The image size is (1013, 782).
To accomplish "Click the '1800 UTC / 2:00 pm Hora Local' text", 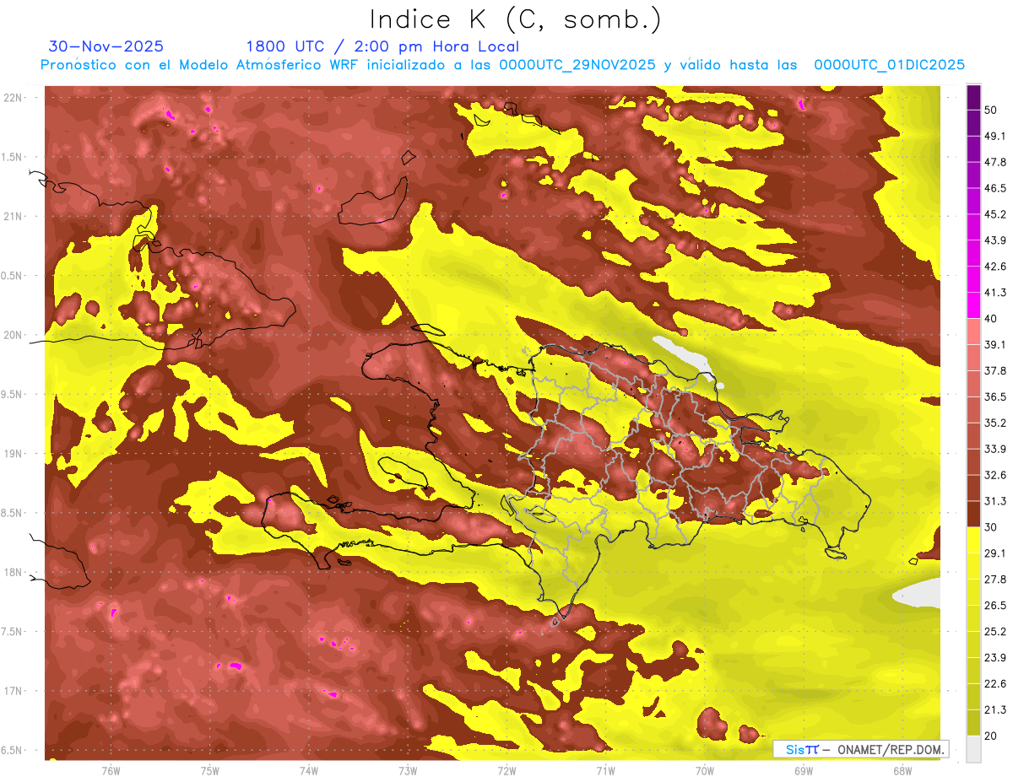I will click(x=382, y=46).
